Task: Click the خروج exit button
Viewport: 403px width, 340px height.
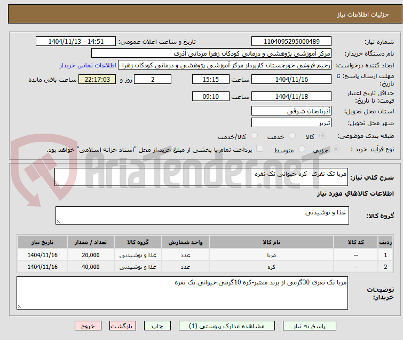Action: [88, 326]
